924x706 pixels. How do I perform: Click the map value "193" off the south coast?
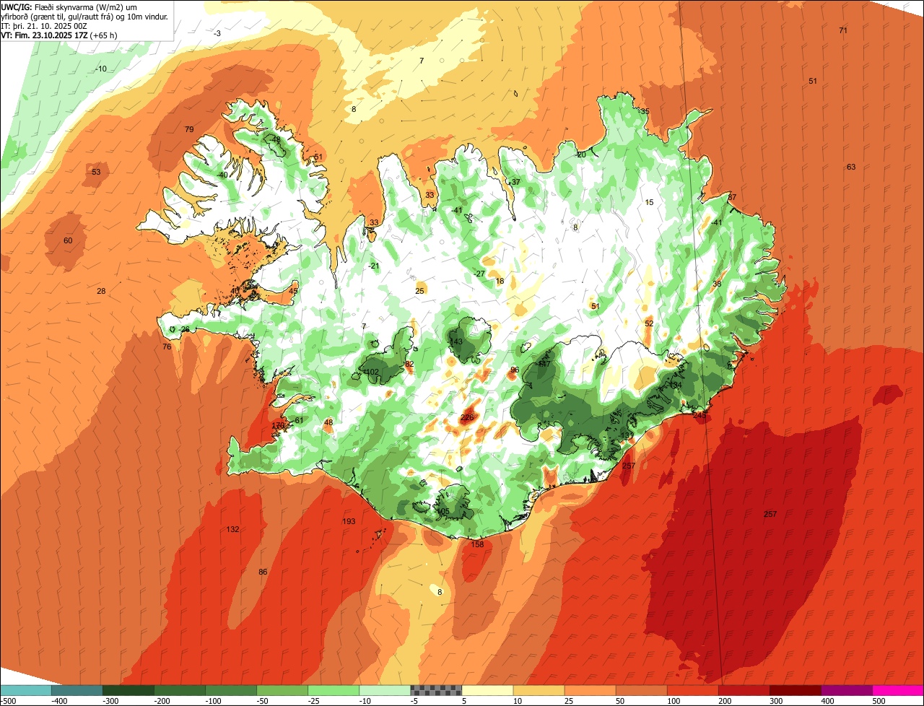pyautogui.click(x=349, y=521)
